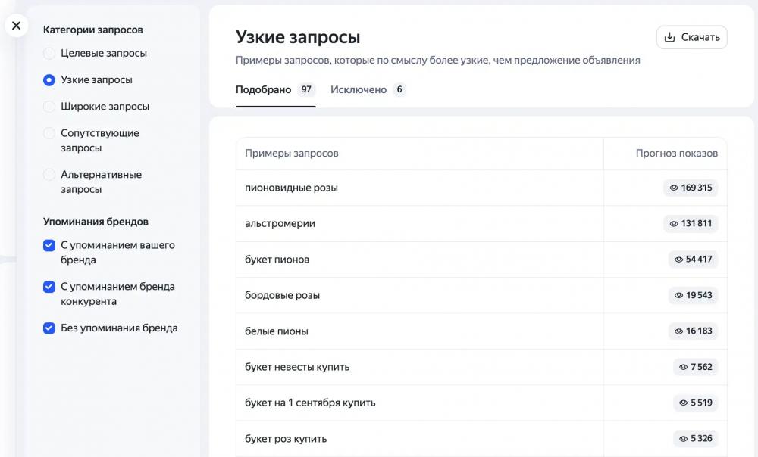Toggle С упоминанием бренда конкурента checkbox
Screen dimensions: 758x457
(x=49, y=287)
